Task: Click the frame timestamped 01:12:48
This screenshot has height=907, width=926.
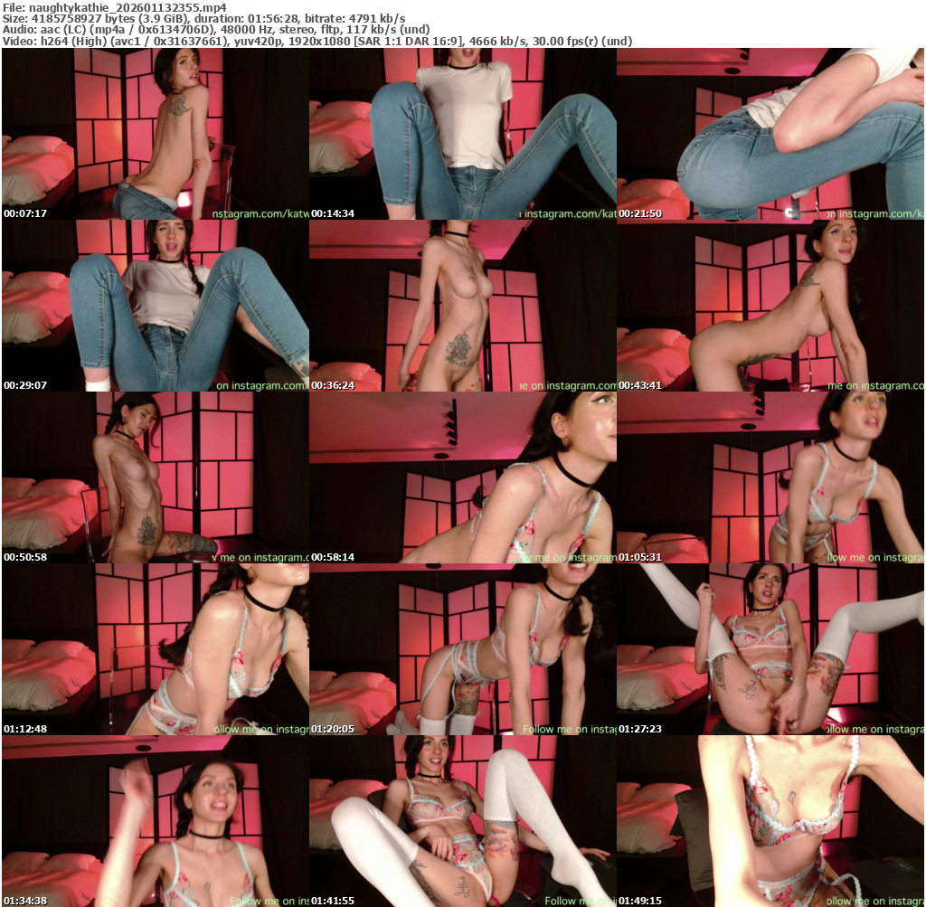Action: tap(155, 649)
